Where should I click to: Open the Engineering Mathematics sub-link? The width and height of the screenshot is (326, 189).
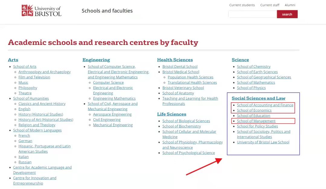click(114, 98)
